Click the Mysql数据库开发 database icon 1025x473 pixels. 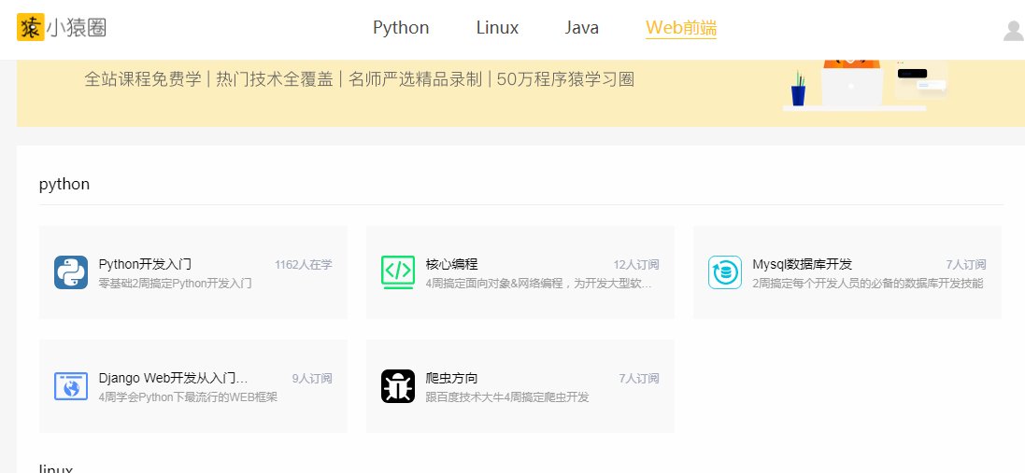pyautogui.click(x=725, y=272)
